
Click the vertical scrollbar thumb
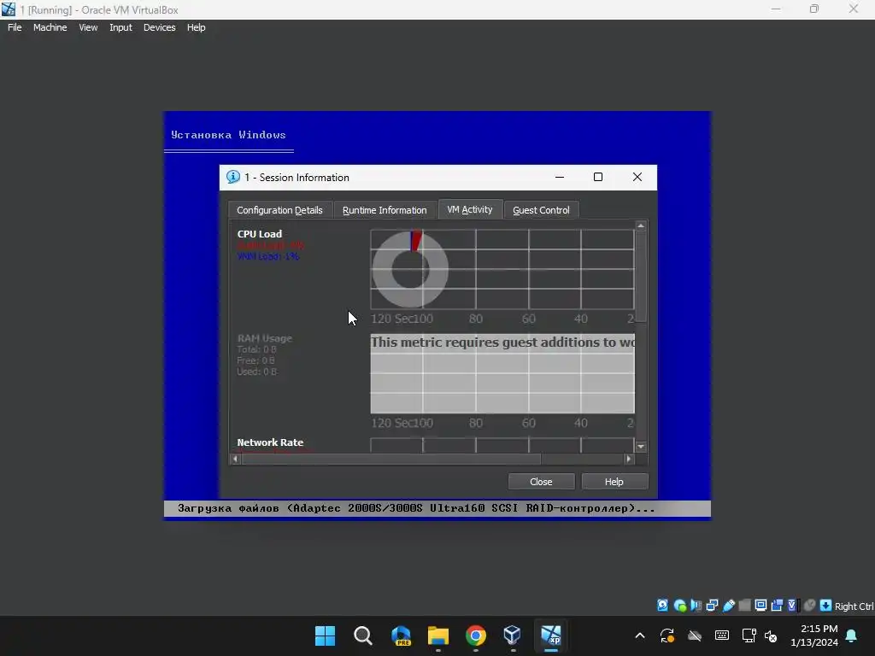pyautogui.click(x=641, y=276)
